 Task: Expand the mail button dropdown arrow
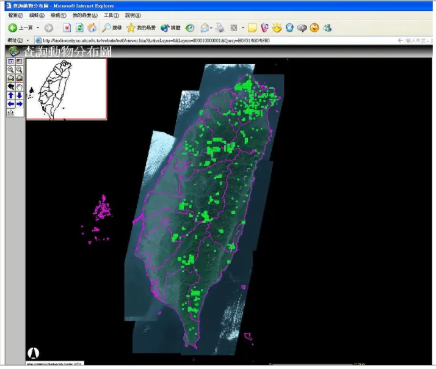coord(211,28)
